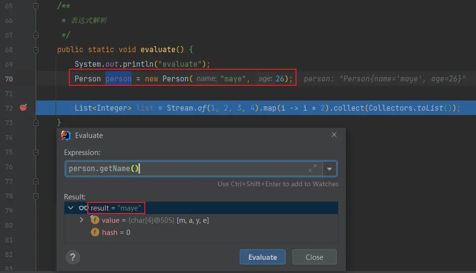This screenshot has height=273, width=476.
Task: Click the IntelliJ logo in Evaluate dialog title
Action: coord(65,136)
